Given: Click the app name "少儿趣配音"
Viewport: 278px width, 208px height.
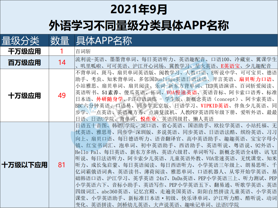Looking at the screenshot, I should (258, 66).
